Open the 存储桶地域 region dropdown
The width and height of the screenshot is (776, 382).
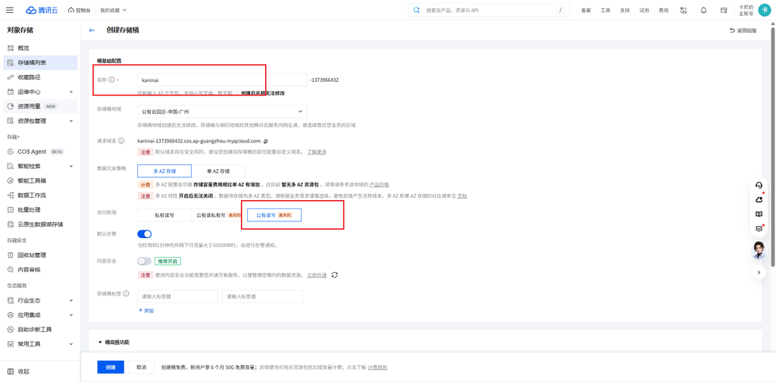[222, 111]
